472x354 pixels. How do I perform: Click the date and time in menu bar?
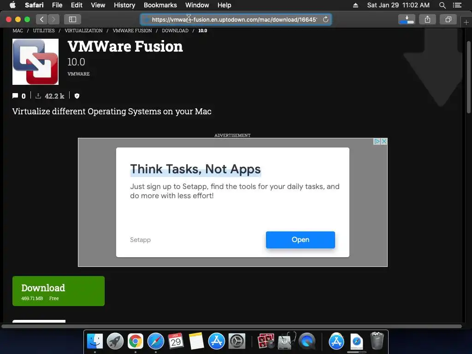coord(398,5)
